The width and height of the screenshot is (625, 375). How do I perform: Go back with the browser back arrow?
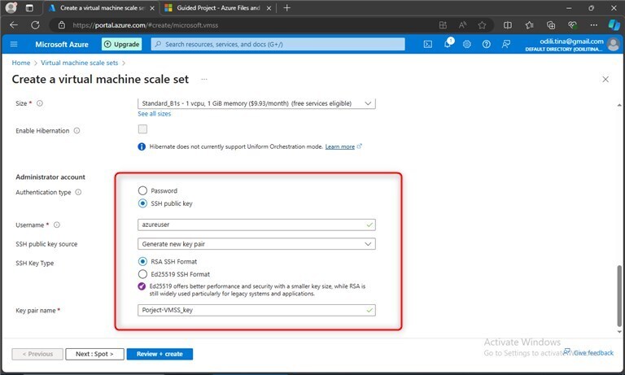pyautogui.click(x=14, y=25)
